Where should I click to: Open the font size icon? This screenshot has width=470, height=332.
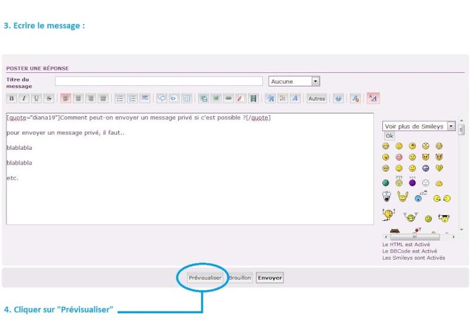[x=271, y=98]
